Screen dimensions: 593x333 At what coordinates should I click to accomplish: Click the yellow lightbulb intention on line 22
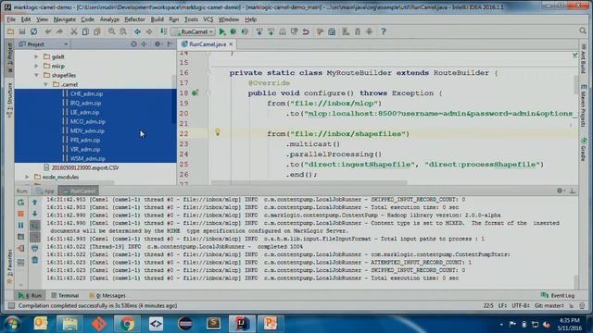click(218, 132)
